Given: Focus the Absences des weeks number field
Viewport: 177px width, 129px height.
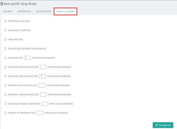Looking at the screenshot, I should (x=27, y=58).
